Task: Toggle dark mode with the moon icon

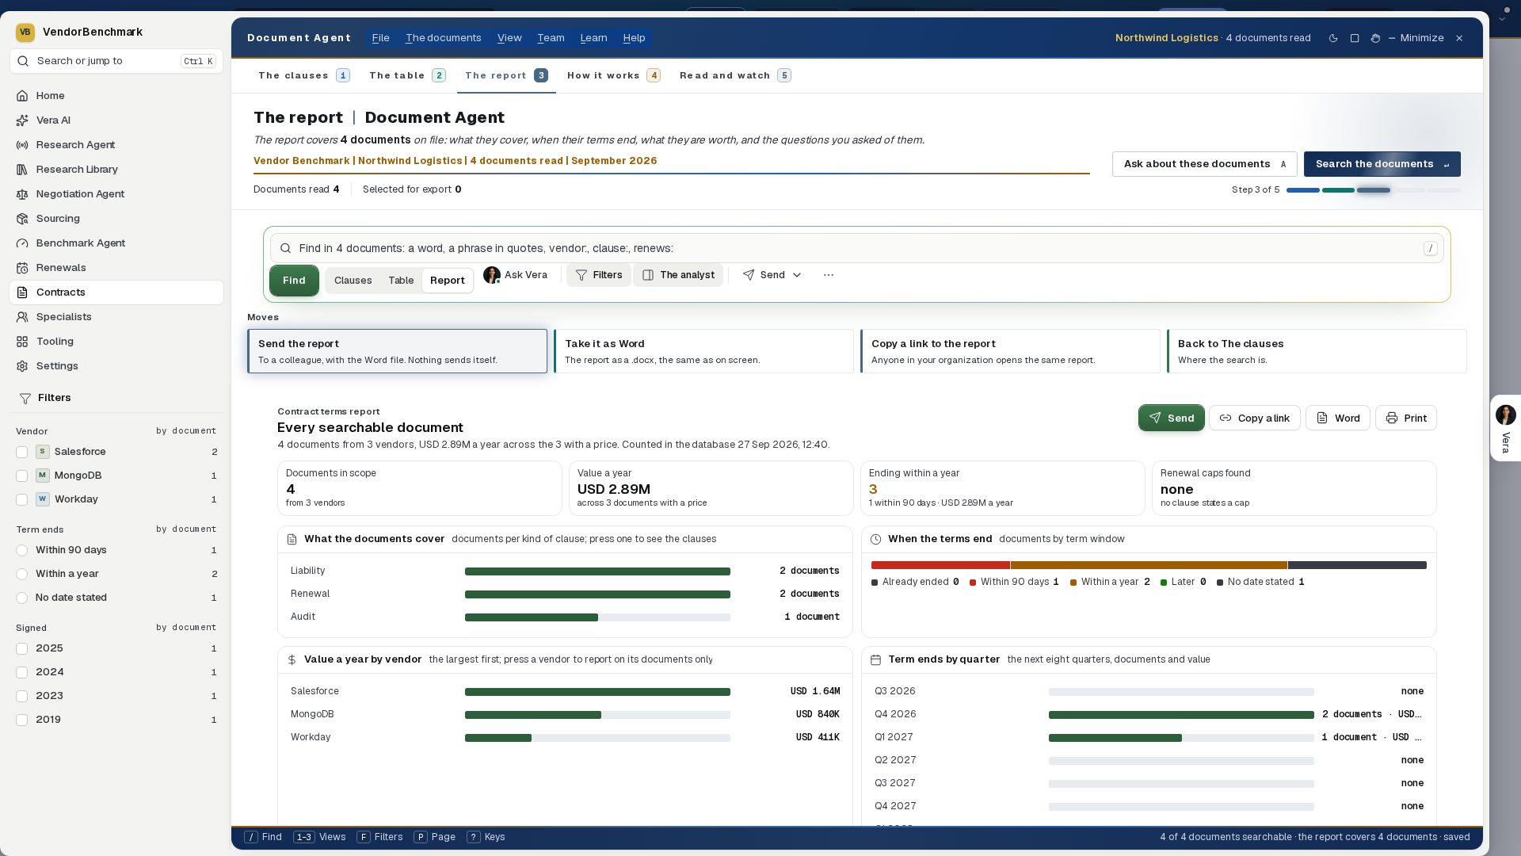Action: click(x=1333, y=38)
